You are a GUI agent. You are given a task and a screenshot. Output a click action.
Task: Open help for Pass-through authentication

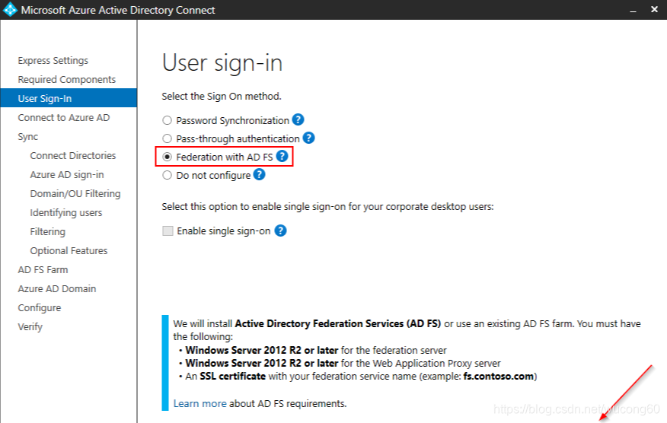(309, 138)
